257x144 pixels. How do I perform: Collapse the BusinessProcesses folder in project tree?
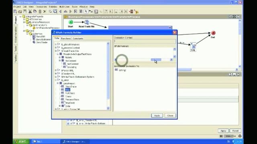click(x=24, y=22)
